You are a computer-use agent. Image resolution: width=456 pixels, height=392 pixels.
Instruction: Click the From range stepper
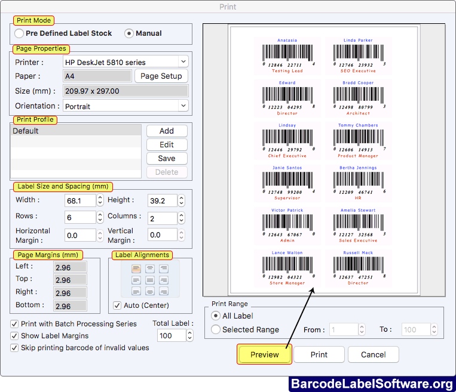click(362, 329)
